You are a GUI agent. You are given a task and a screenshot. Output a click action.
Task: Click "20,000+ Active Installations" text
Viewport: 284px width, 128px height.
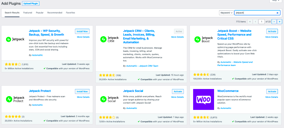pyautogui.click(x=18, y=121)
